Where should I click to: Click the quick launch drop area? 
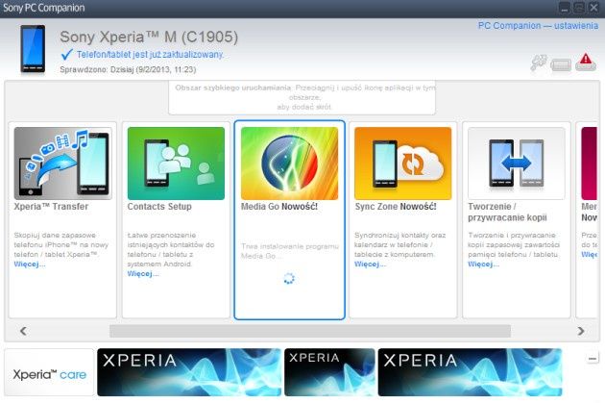click(302, 97)
